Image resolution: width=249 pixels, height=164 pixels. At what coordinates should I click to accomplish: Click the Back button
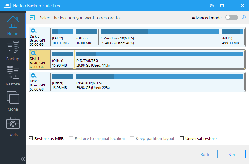tap(205, 154)
